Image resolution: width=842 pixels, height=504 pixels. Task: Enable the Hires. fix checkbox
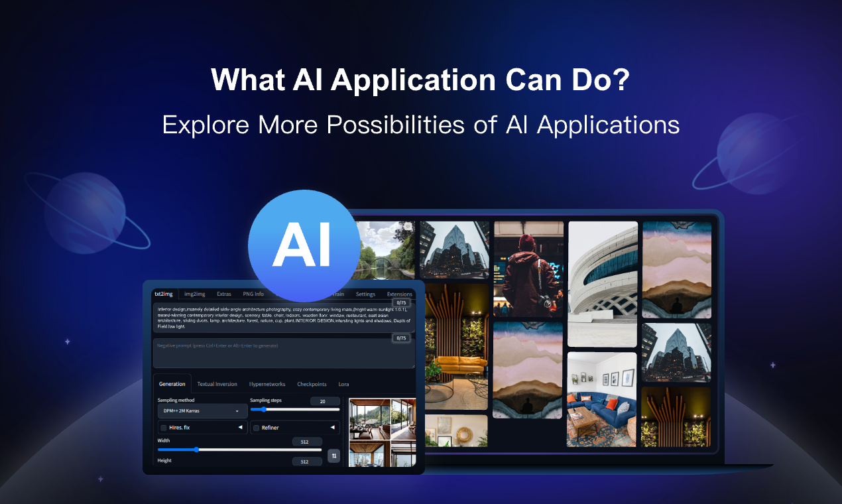pos(163,428)
